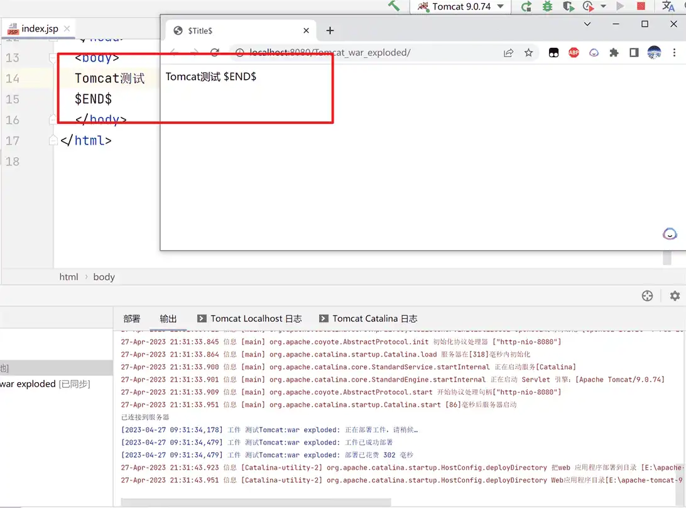Switch to the Tomcat Catalina 日志 tab
The image size is (686, 508).
368,319
